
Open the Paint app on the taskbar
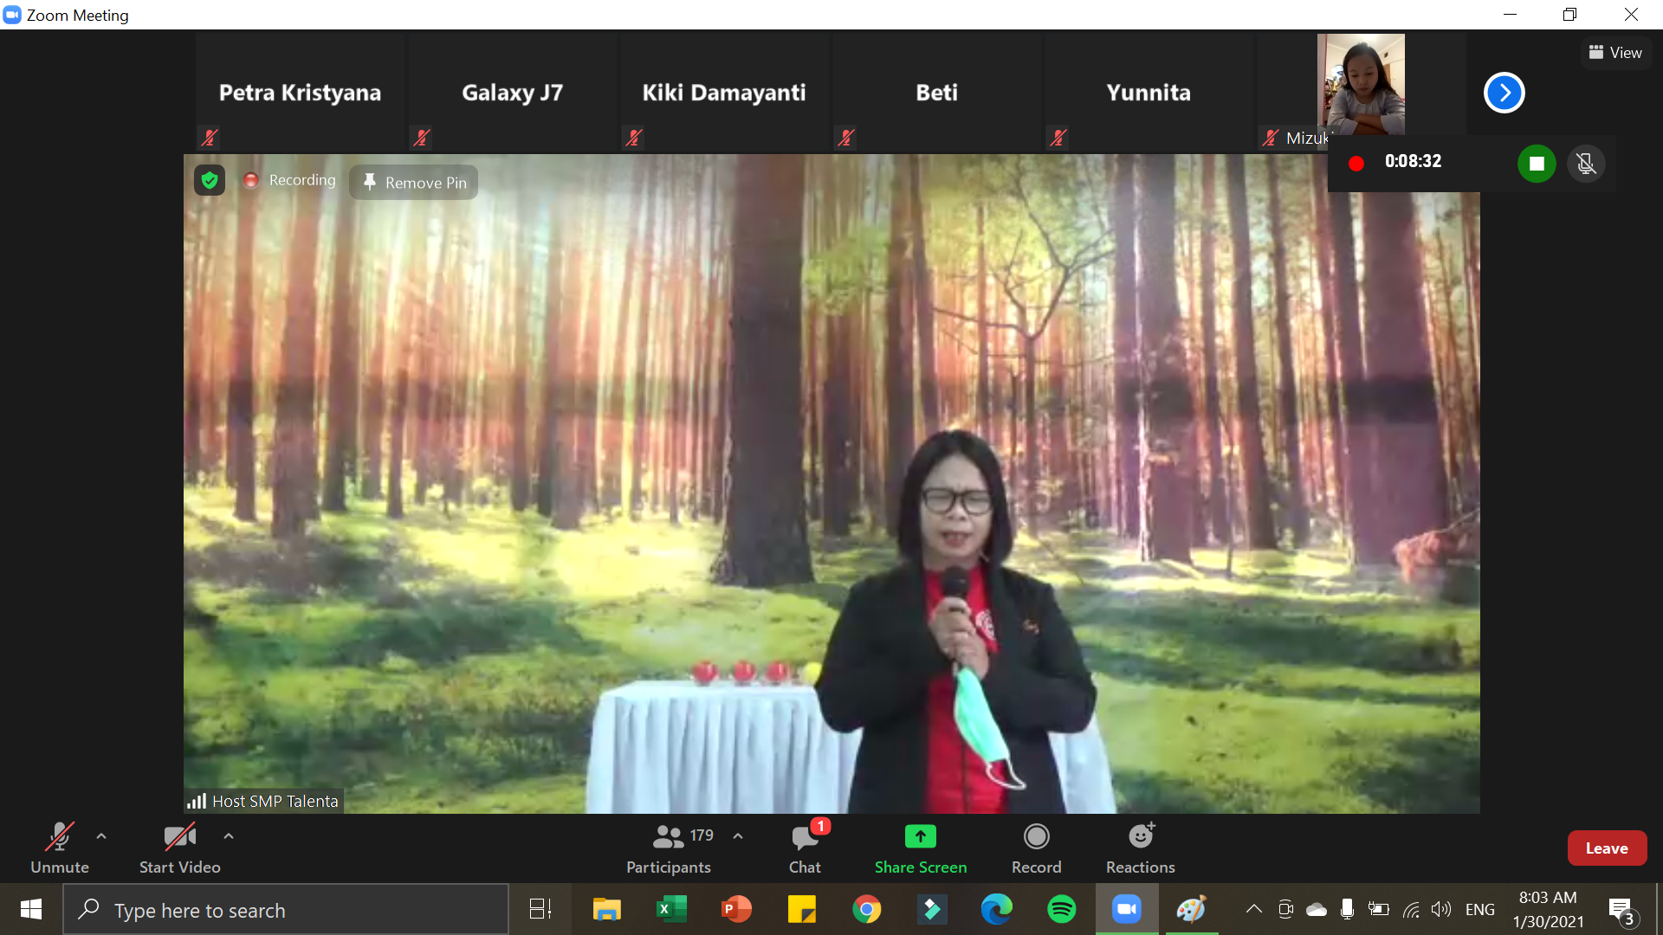(1192, 909)
